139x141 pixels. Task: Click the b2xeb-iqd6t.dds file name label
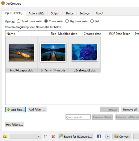(x=85, y=70)
